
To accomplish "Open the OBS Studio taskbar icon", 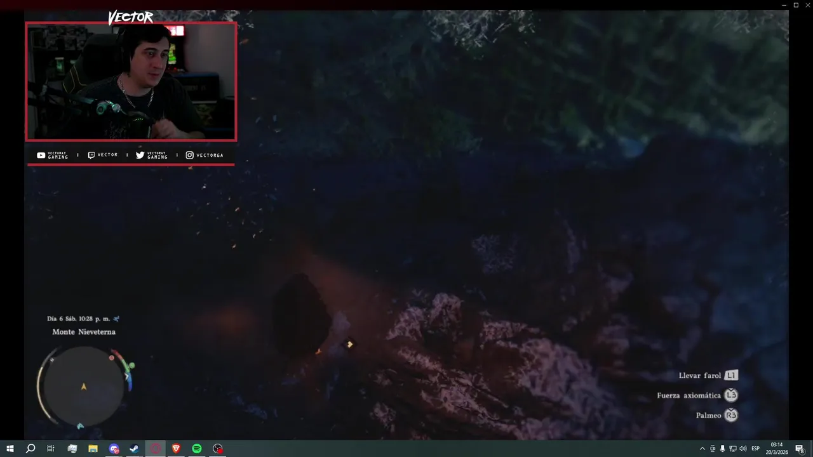I will click(218, 449).
